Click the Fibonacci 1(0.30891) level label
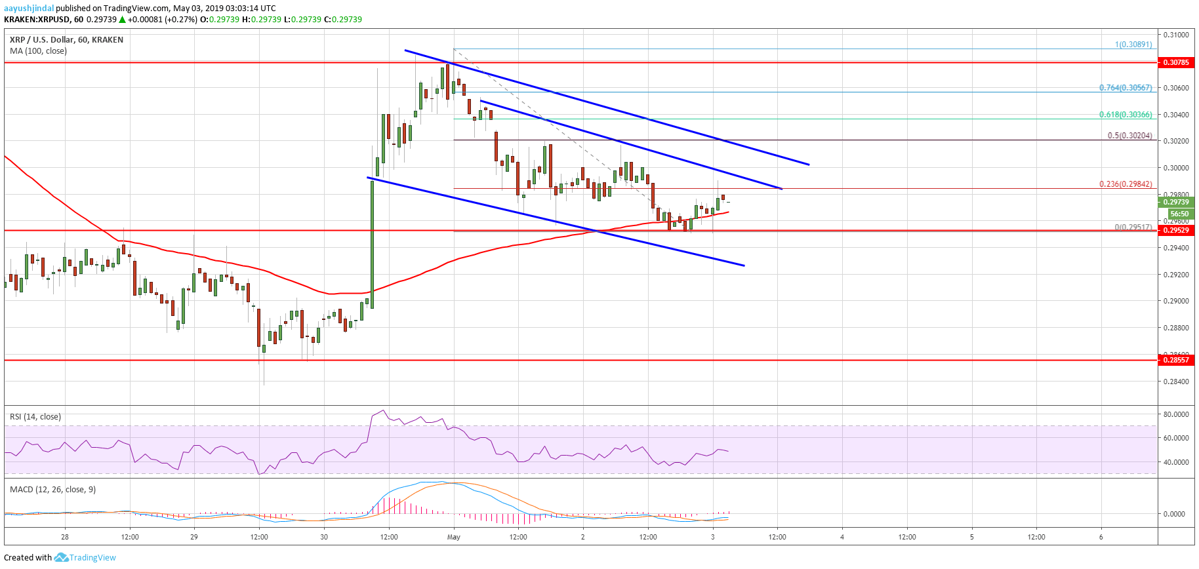 coord(1133,45)
